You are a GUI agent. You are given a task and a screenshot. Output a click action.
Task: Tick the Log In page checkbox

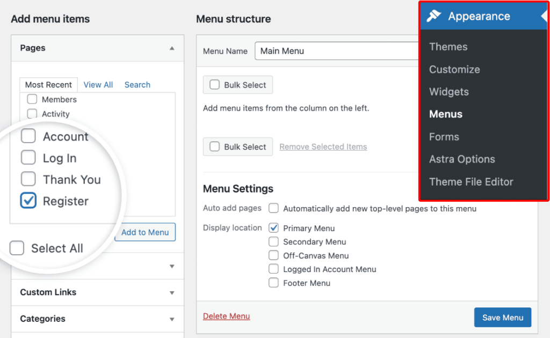(x=28, y=158)
